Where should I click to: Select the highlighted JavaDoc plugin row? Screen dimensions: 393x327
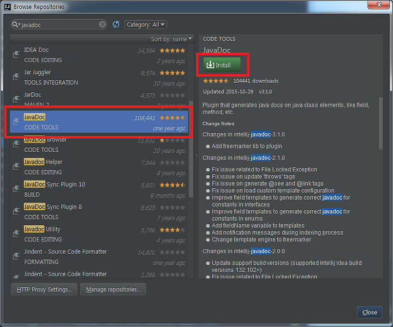coord(99,122)
